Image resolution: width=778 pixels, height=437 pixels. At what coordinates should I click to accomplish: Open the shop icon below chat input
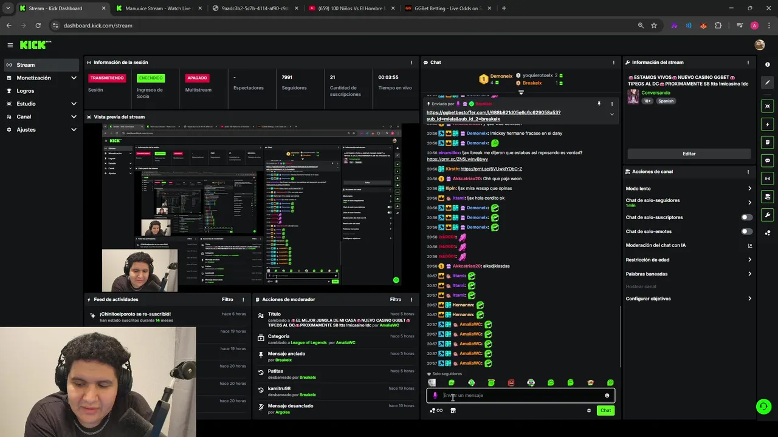click(x=453, y=411)
